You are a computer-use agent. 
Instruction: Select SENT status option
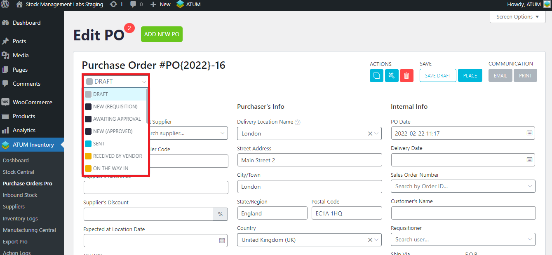115,144
